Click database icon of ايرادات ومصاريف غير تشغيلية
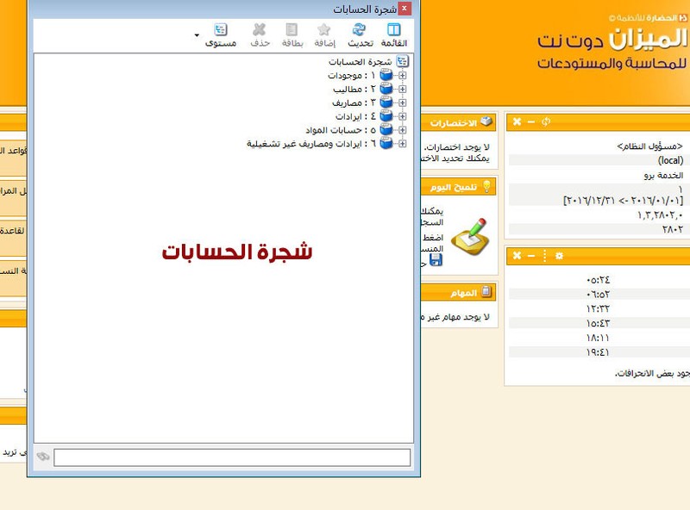This screenshot has height=510, width=690. [386, 143]
